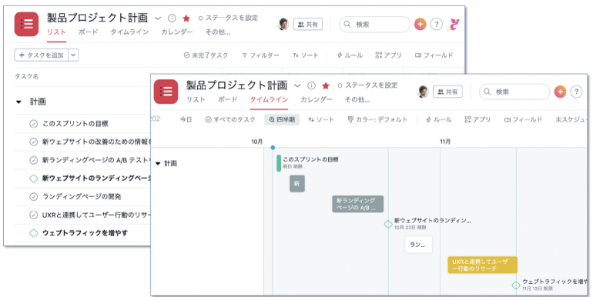Open その他... tab menu in back window
The width and height of the screenshot is (593, 297).
pyautogui.click(x=218, y=32)
